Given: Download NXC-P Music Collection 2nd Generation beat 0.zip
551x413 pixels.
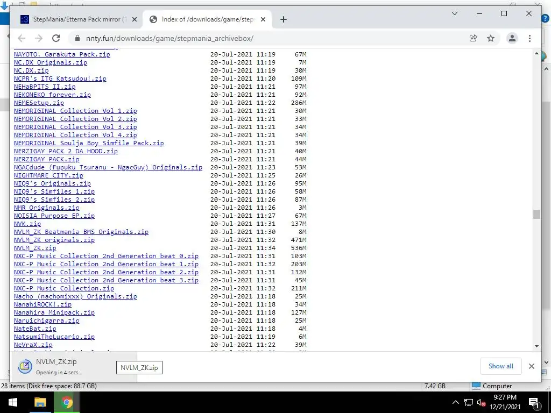Looking at the screenshot, I should coord(106,257).
